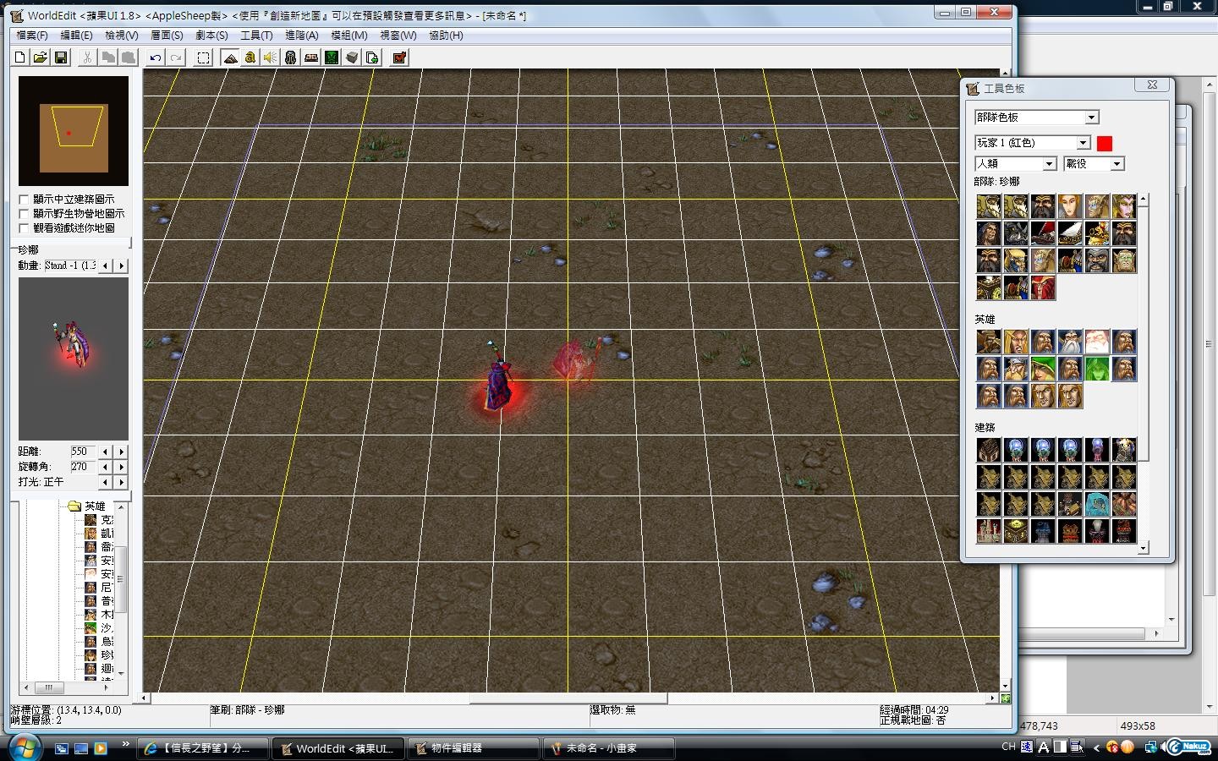Switch to the 信長之野望 browser taskbar button
The height and width of the screenshot is (761, 1218).
pyautogui.click(x=203, y=748)
